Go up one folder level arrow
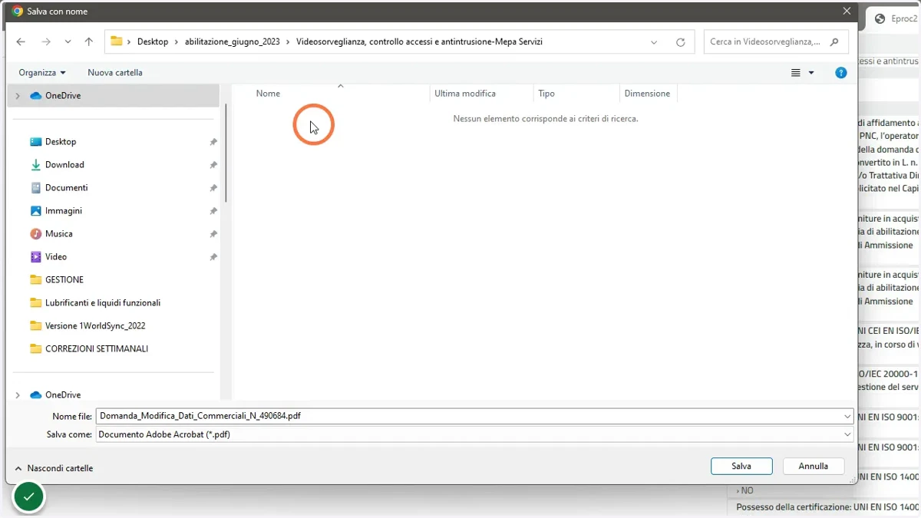921x518 pixels. [88, 41]
